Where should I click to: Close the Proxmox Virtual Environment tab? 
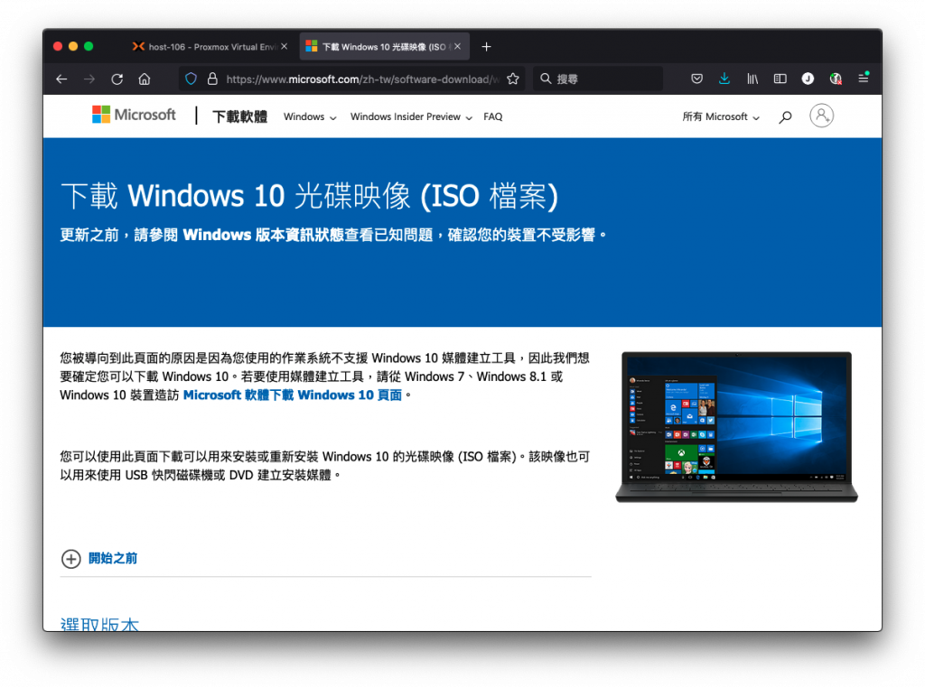pos(285,46)
